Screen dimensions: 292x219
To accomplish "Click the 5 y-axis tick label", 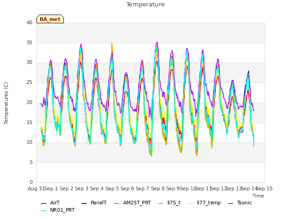I will (31, 162).
